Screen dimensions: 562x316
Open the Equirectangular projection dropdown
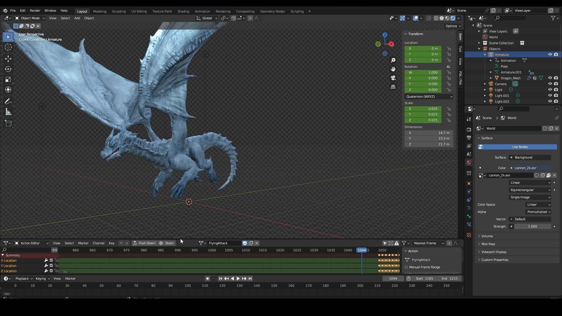point(530,190)
